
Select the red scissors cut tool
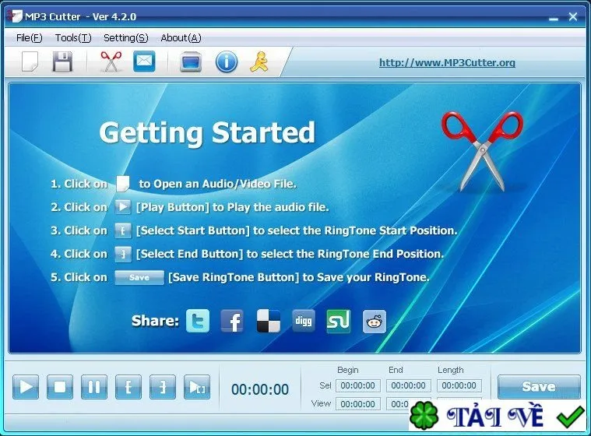[111, 62]
